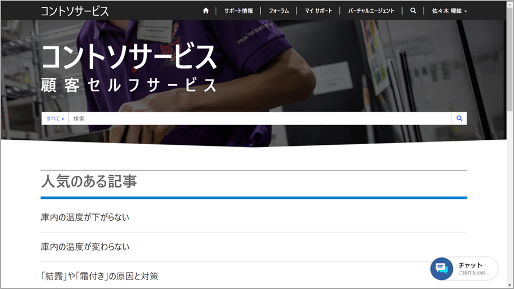
Task: Open the すべて filter dropdown
Action: (x=55, y=118)
